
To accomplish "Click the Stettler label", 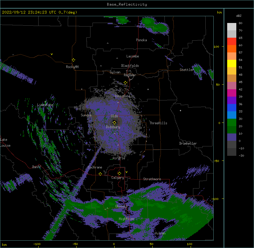I will [187, 70].
